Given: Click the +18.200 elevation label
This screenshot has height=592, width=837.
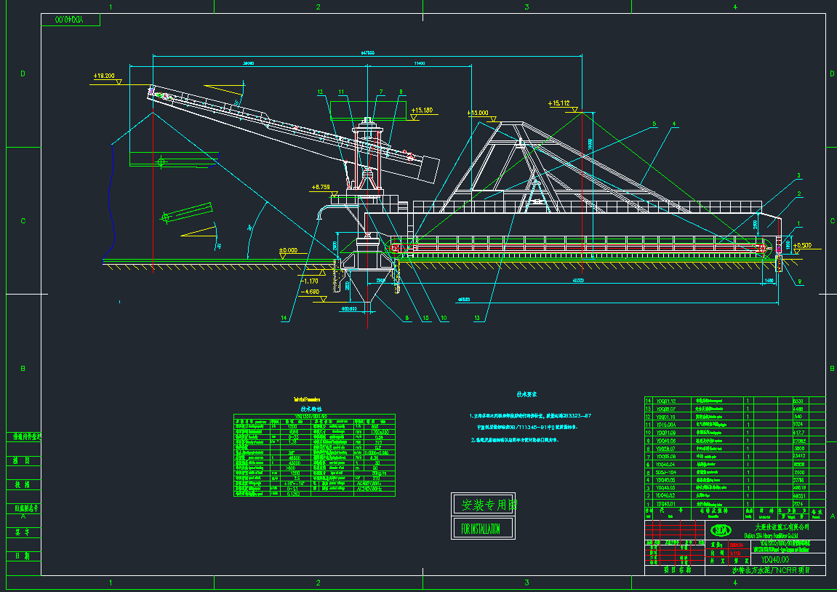Looking at the screenshot, I should (x=104, y=76).
